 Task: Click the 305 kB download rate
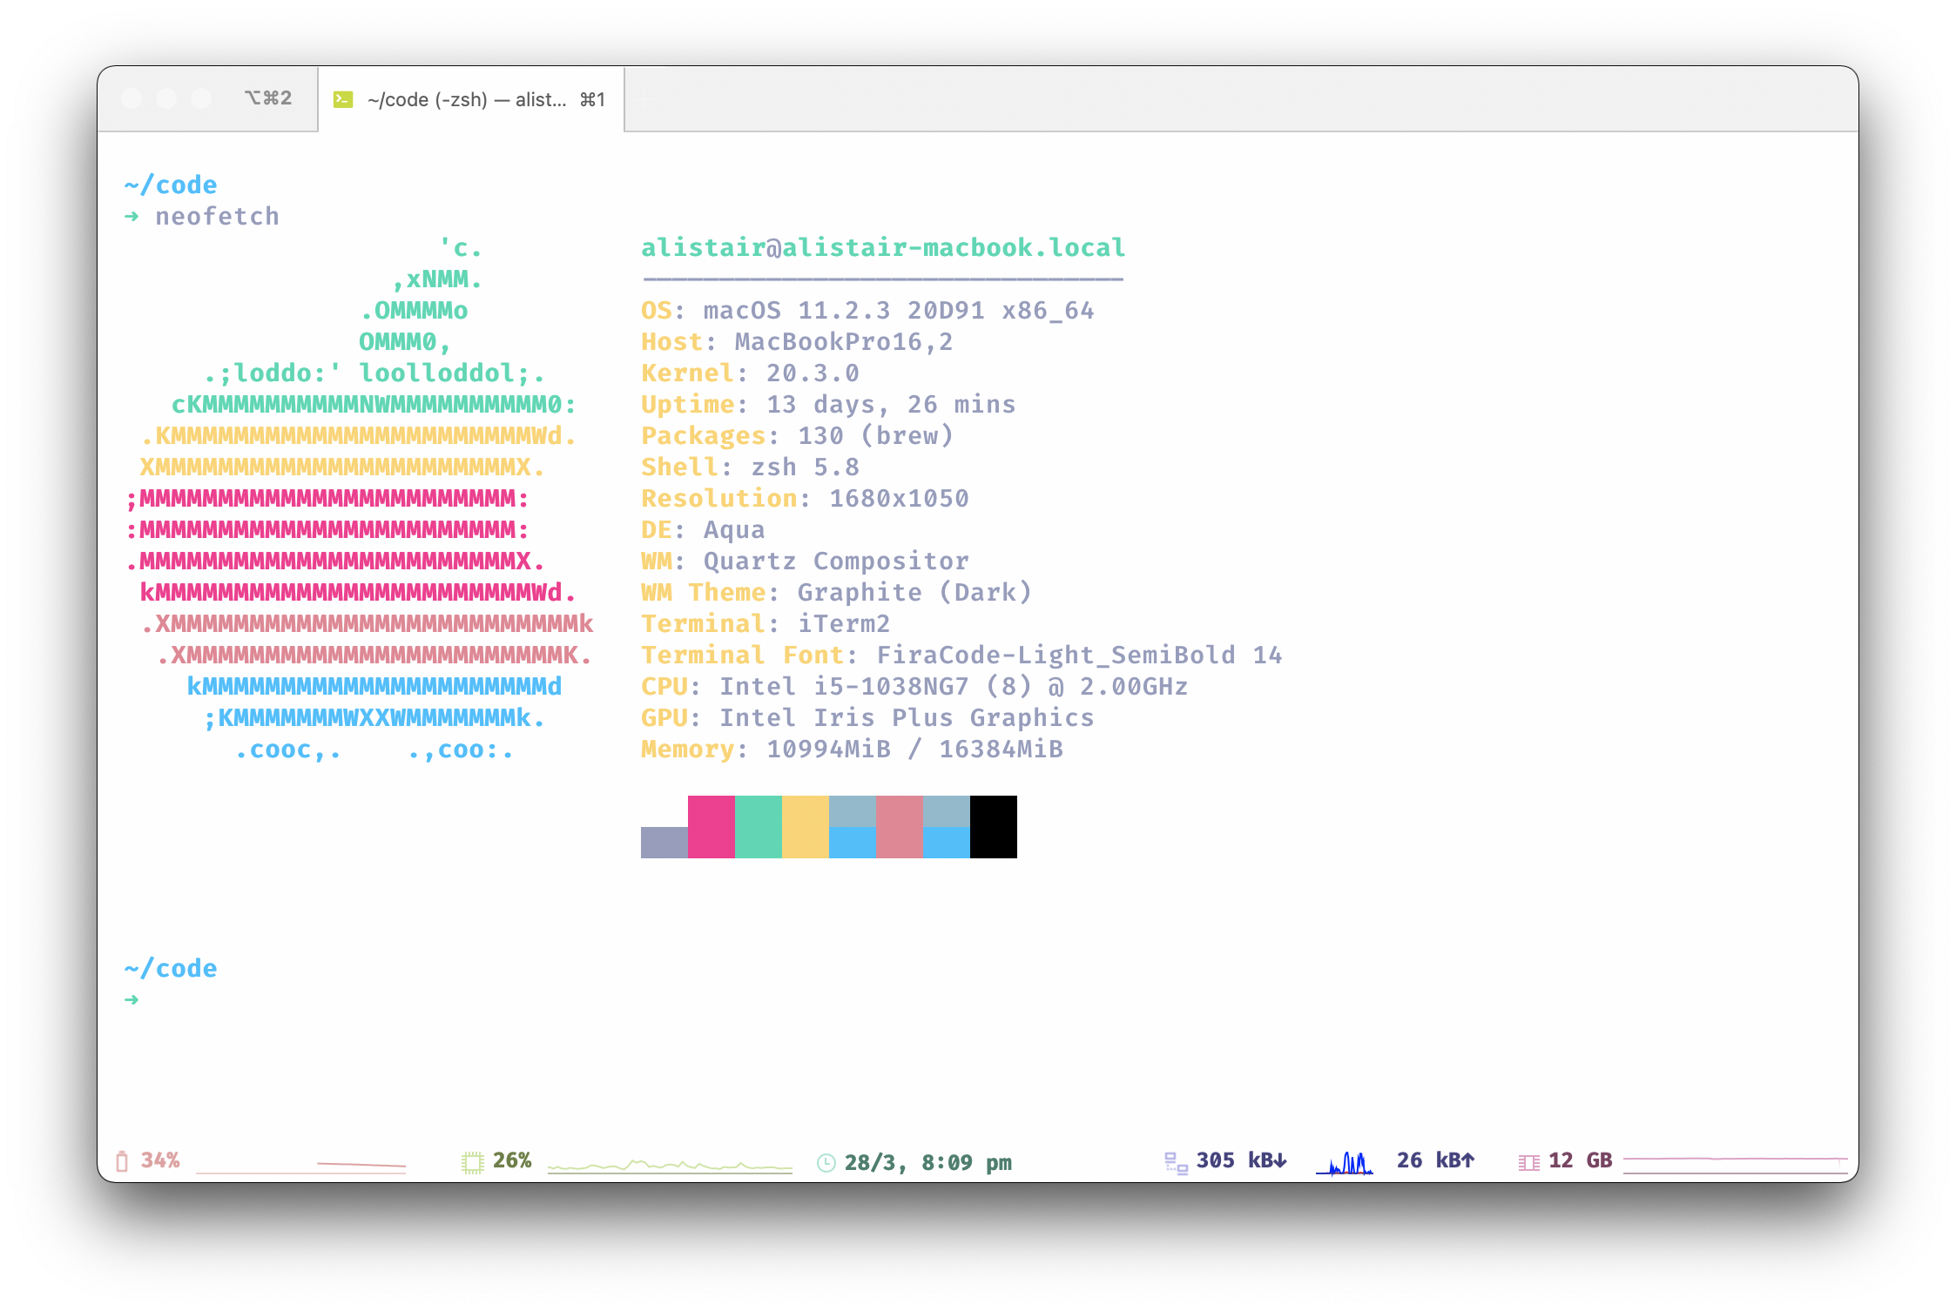(x=1241, y=1160)
